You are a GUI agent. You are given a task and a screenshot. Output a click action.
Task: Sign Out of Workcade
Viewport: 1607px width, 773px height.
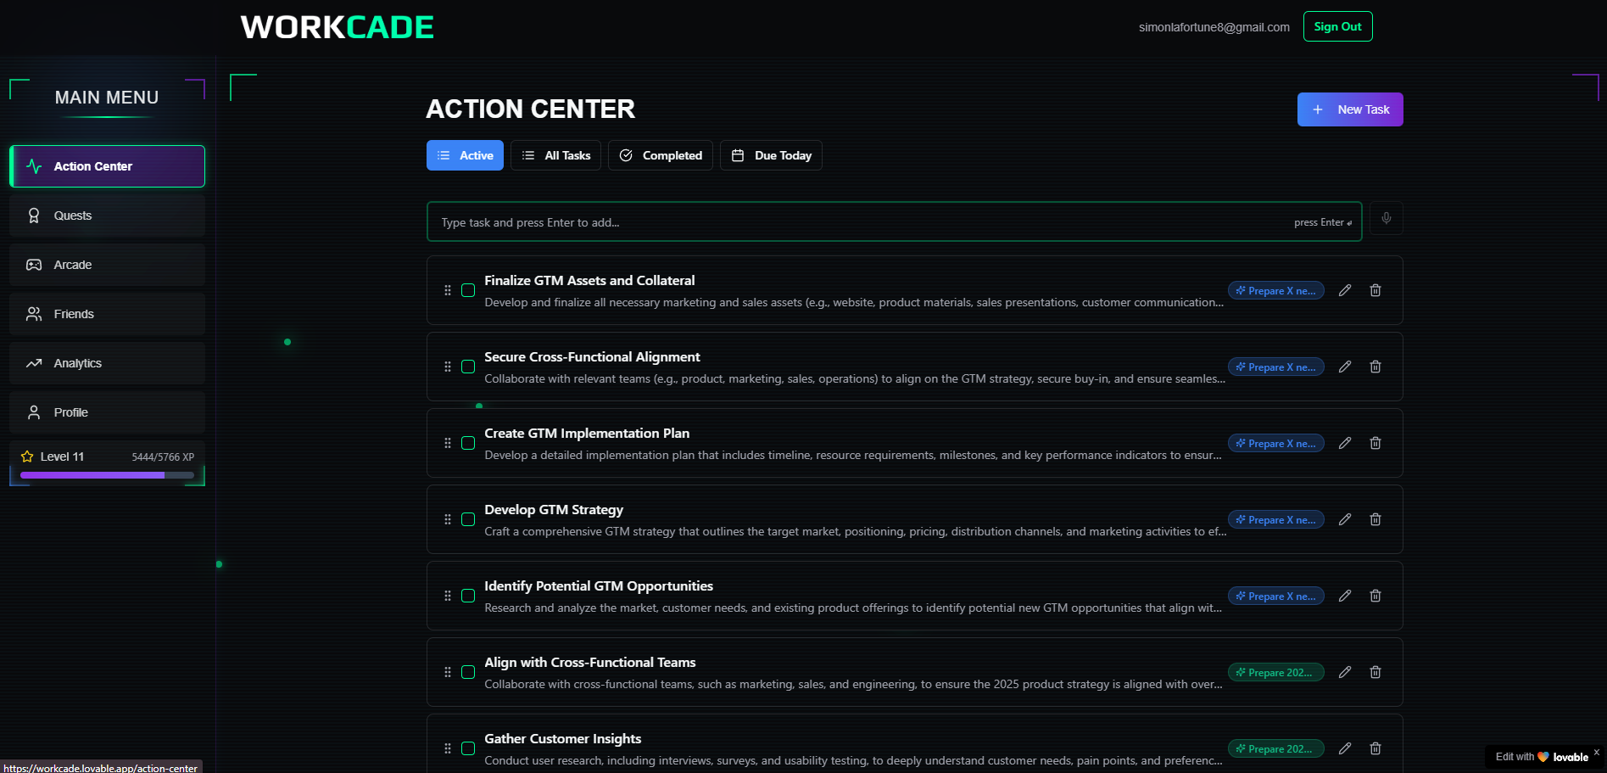[1337, 26]
